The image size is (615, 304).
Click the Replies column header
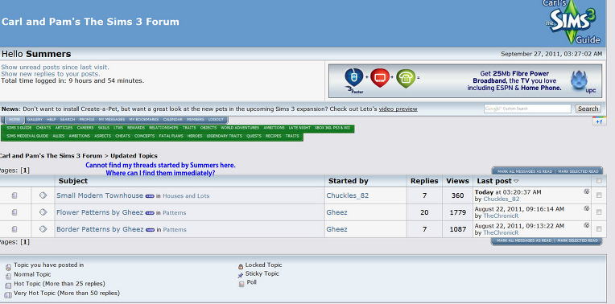[424, 181]
